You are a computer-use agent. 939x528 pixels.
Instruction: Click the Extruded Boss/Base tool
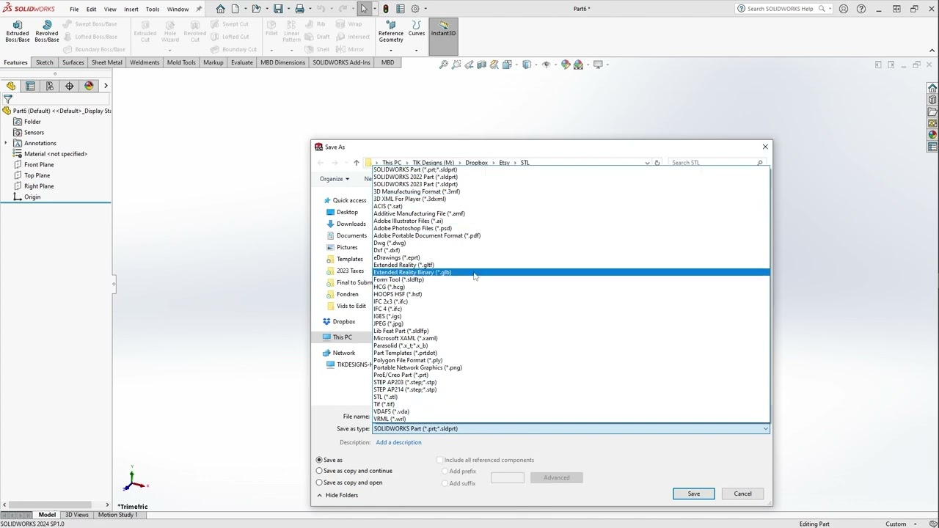coord(18,32)
